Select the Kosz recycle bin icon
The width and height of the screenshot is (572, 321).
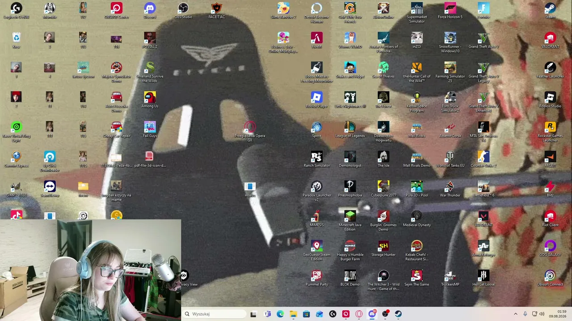(16, 41)
